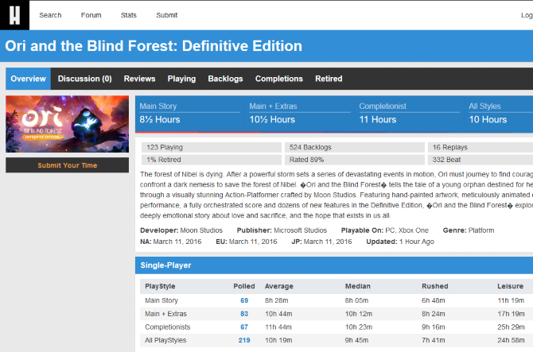Click the 332 Beat stat
Image resolution: width=533 pixels, height=352 pixels.
click(x=480, y=160)
